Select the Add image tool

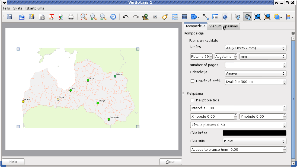pyautogui.click(x=155, y=17)
